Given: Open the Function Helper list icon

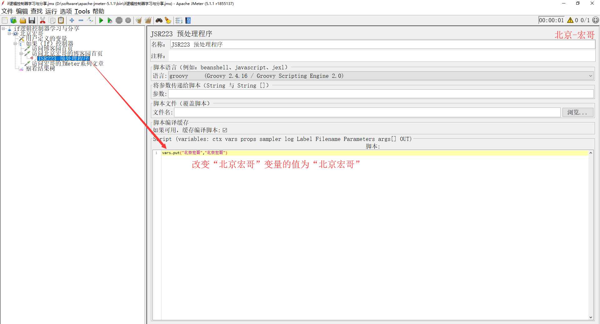Looking at the screenshot, I should (179, 20).
